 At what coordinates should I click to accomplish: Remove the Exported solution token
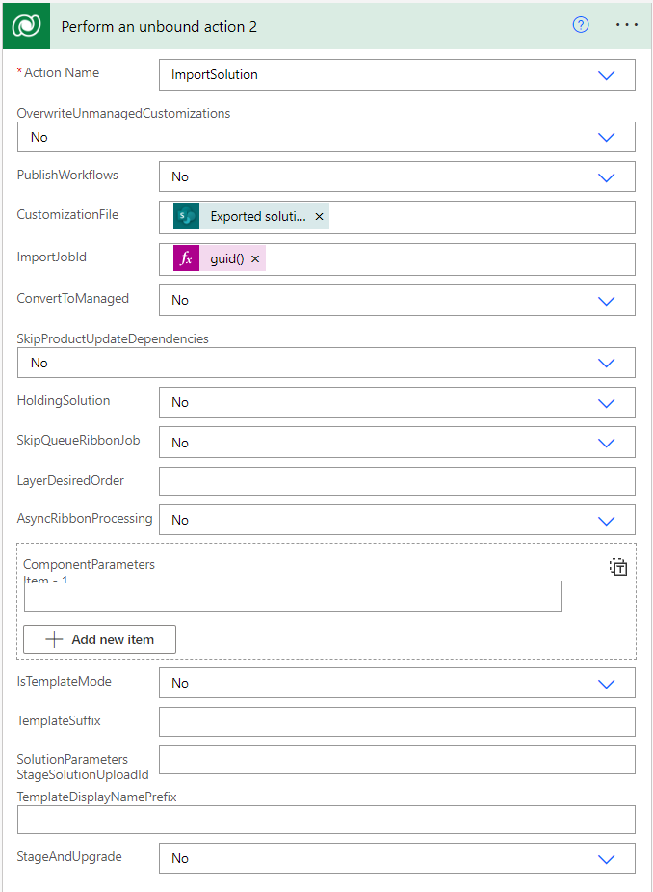click(320, 217)
